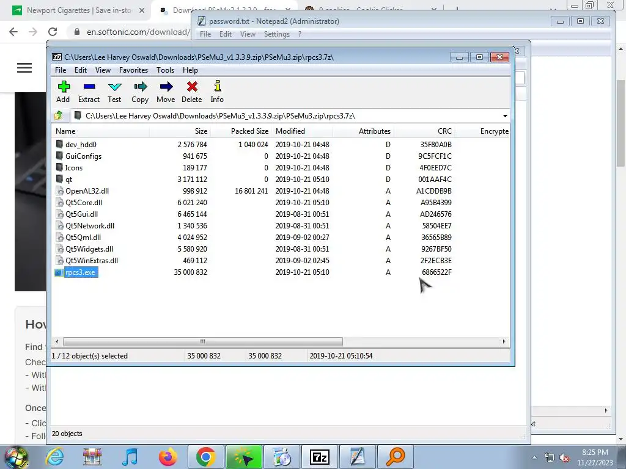Click the Move toolbar icon

[166, 92]
